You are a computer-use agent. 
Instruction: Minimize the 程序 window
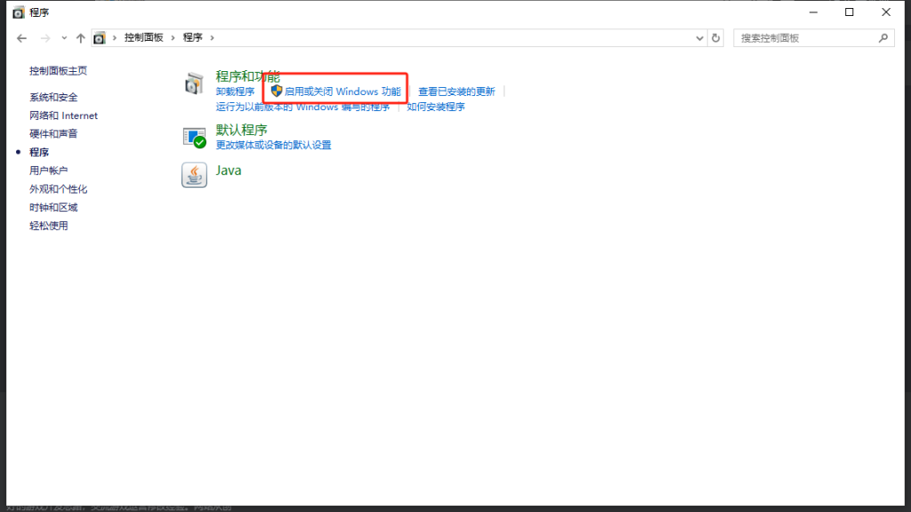(813, 12)
